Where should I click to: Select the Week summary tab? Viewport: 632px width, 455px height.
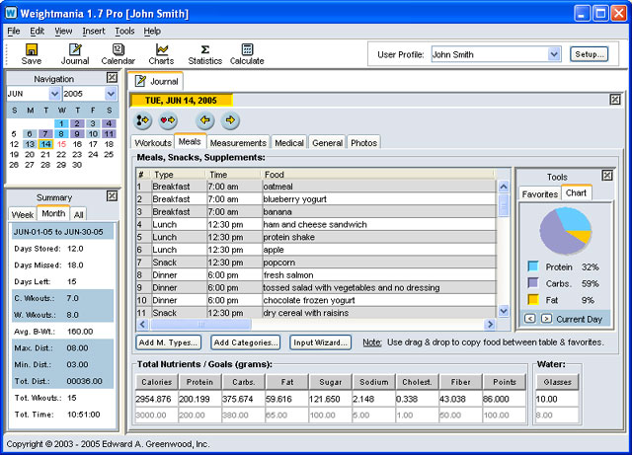tap(23, 214)
